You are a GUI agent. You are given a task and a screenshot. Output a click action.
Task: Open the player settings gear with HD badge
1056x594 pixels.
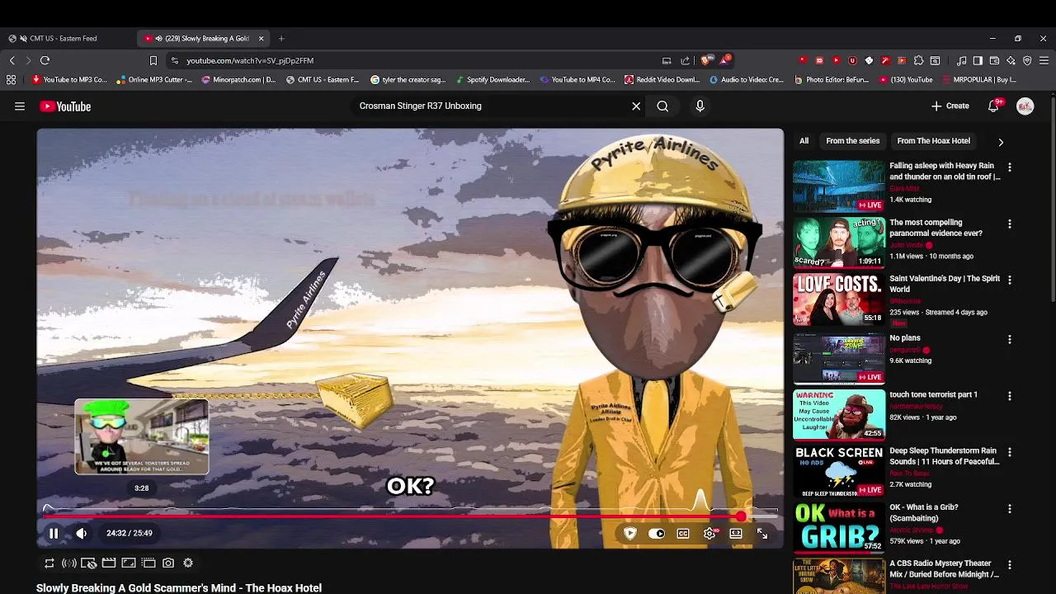[x=709, y=534]
